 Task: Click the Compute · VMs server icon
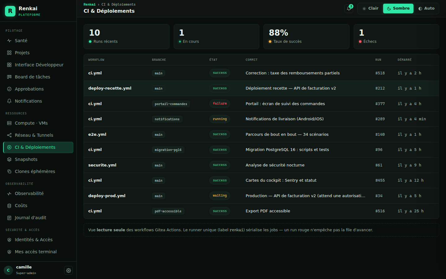9,123
